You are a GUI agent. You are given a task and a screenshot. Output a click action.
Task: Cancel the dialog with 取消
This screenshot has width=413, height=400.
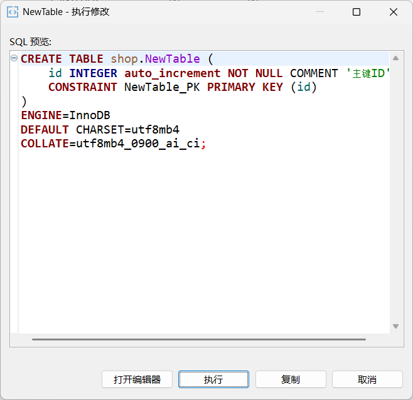pos(367,379)
